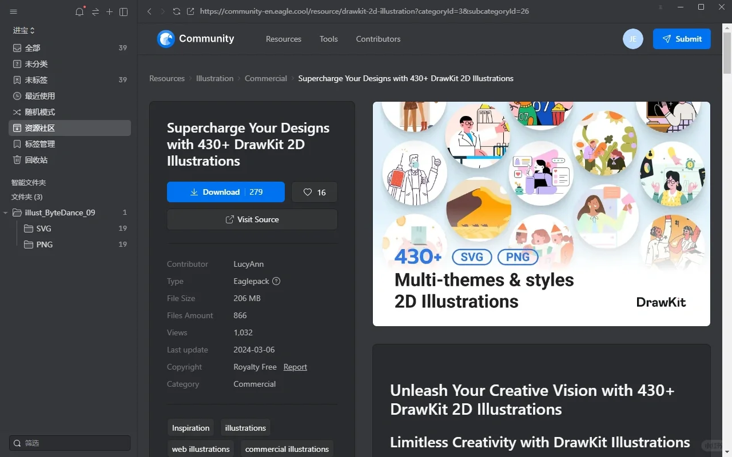Screen dimensions: 732x457
Task: Open the Resources menu
Action: [284, 39]
